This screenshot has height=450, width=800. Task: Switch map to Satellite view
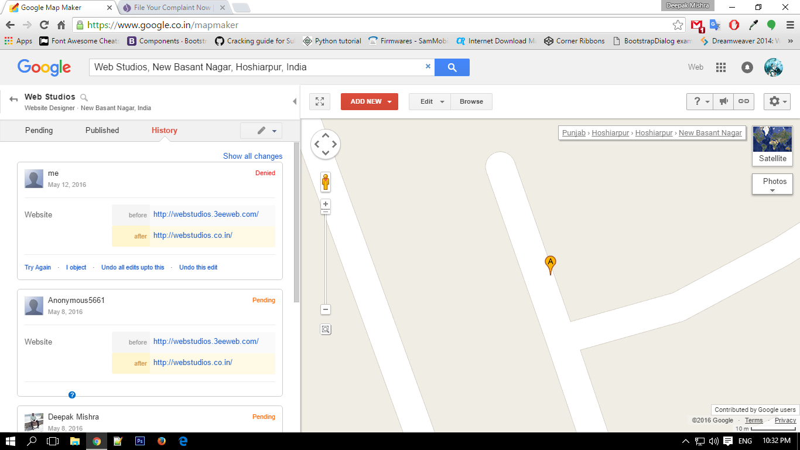coord(772,145)
